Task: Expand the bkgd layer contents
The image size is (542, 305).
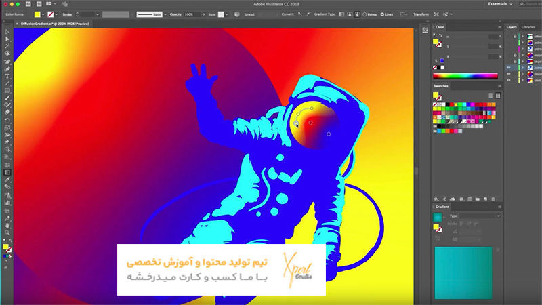Action: 522,62
